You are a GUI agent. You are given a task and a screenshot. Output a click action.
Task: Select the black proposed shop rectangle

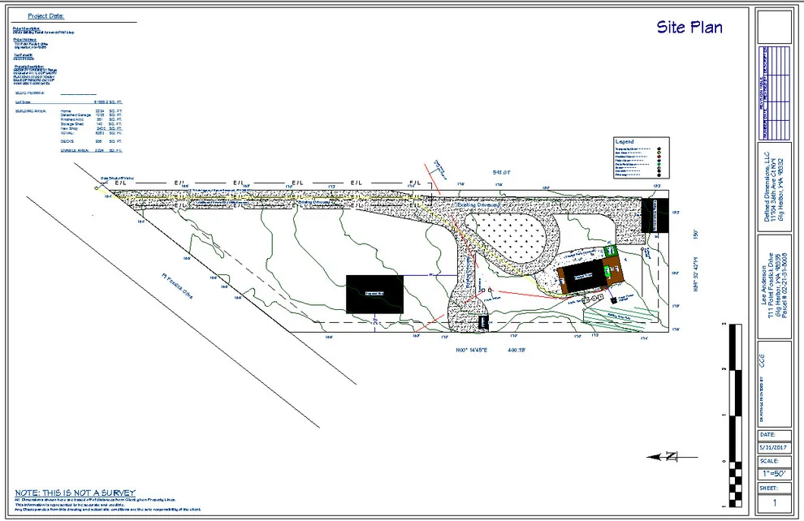click(375, 294)
